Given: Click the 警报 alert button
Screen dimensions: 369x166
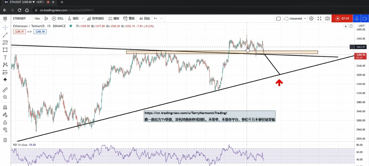Looking at the screenshot, I should [129, 19].
